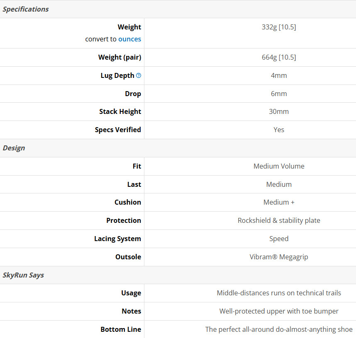Convert weight to ounces link
356x338 pixels.
[x=129, y=39]
